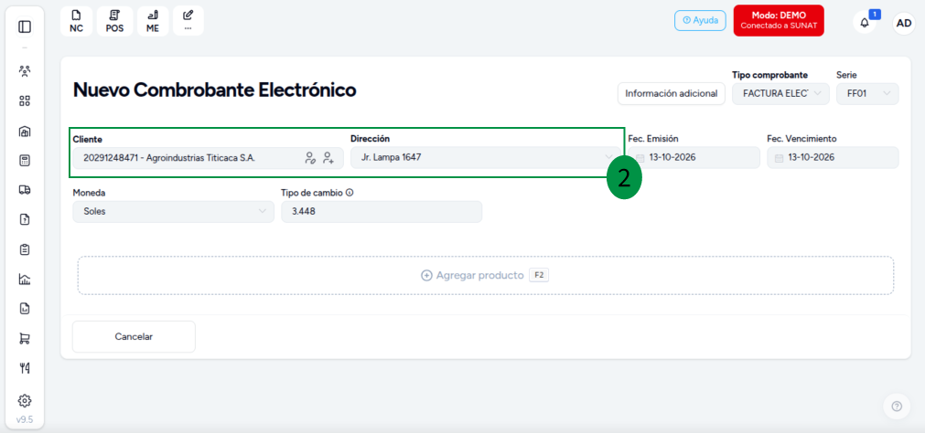925x433 pixels.
Task: Open the document with question mark icon
Action: coord(24,220)
